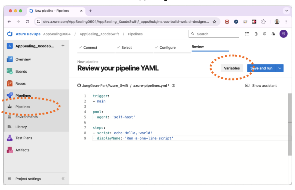295x190 pixels.
Task: Open the Marketplace shopping bag icon
Action: coord(256,34)
